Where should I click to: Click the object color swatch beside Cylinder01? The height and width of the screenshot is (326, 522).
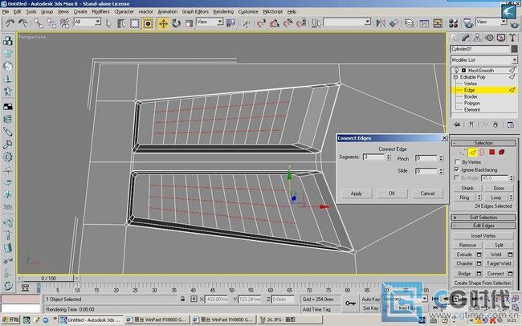click(x=515, y=49)
